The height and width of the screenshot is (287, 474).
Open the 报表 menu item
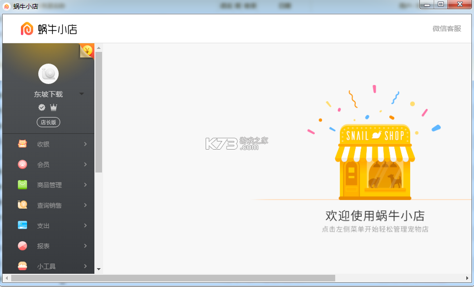click(x=48, y=246)
